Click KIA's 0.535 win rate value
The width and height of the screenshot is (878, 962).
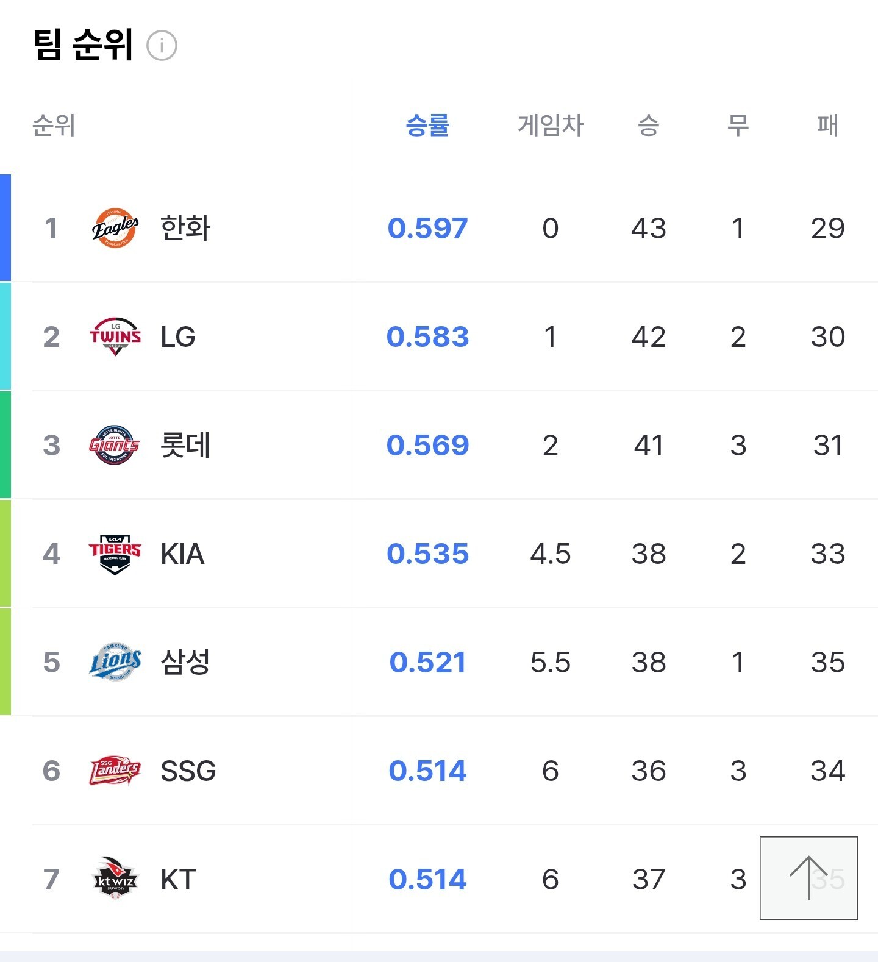click(427, 554)
